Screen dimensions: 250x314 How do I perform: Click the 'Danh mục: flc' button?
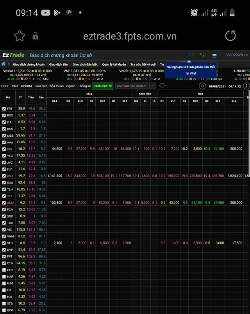(x=103, y=86)
